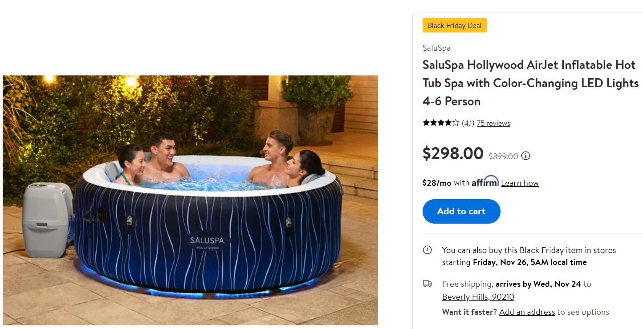Click the Friday, Nov 26, 5AM text

tap(530, 262)
